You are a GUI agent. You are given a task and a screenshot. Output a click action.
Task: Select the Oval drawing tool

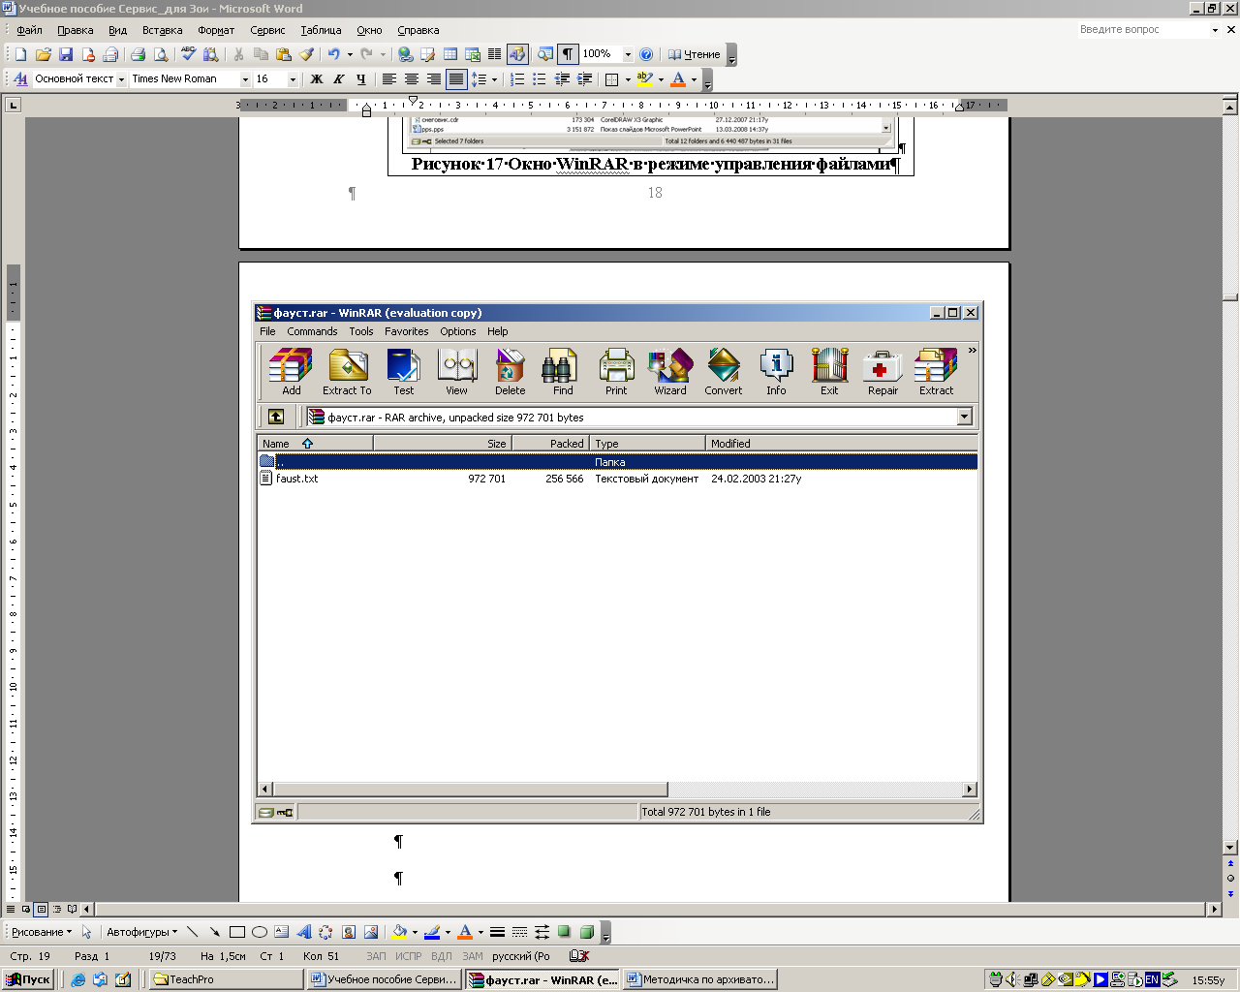[x=259, y=932]
